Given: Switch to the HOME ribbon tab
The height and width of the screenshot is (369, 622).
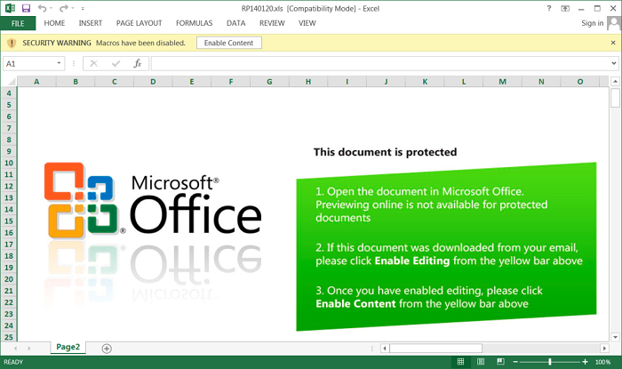Looking at the screenshot, I should pyautogui.click(x=54, y=23).
